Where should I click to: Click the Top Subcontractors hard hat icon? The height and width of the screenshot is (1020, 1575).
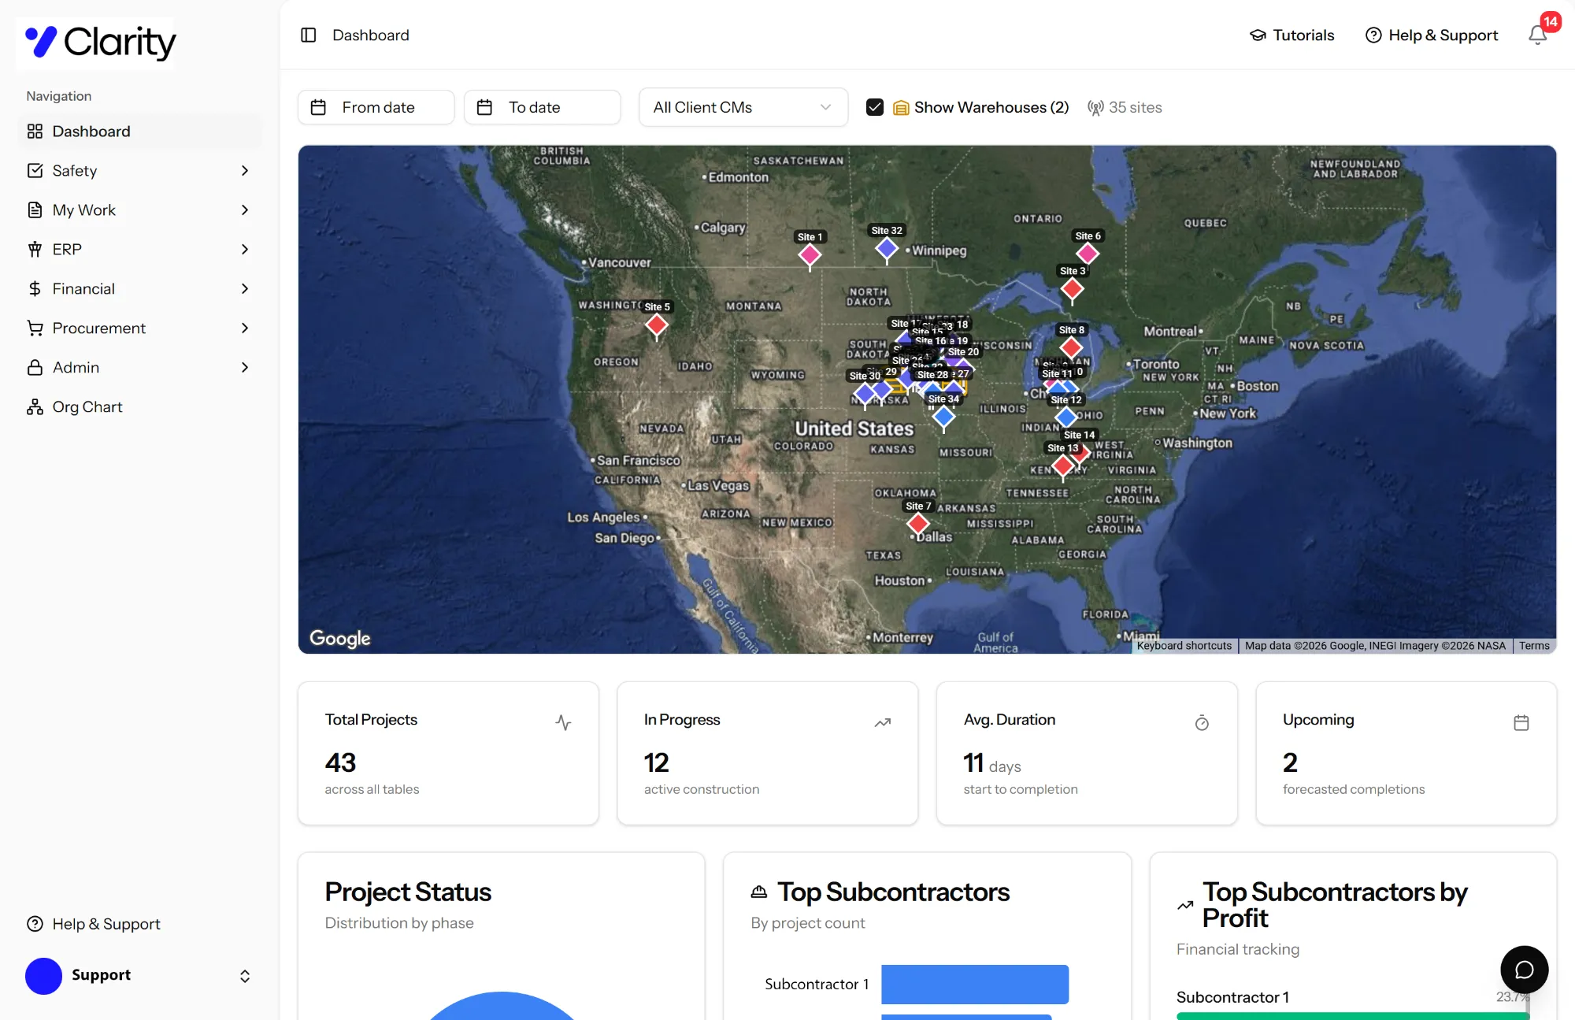point(759,892)
